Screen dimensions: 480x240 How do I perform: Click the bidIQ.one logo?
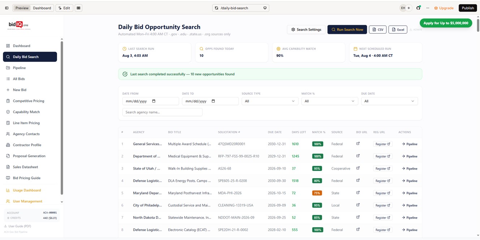[x=18, y=25]
